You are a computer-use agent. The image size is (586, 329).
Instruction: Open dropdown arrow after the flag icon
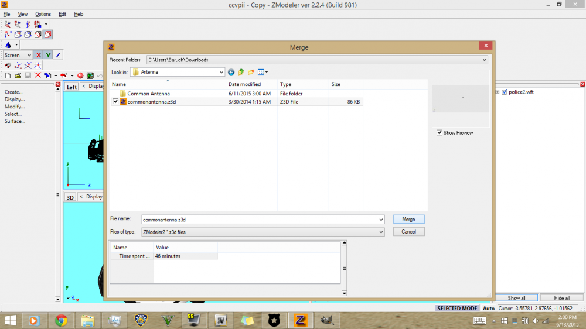click(x=46, y=24)
